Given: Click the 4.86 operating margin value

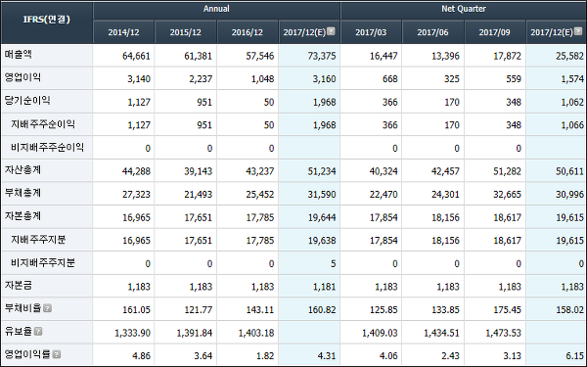Looking at the screenshot, I should pyautogui.click(x=141, y=356).
